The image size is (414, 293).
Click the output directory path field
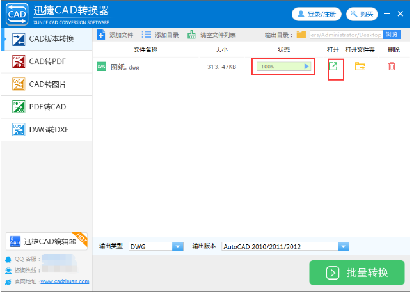346,35
